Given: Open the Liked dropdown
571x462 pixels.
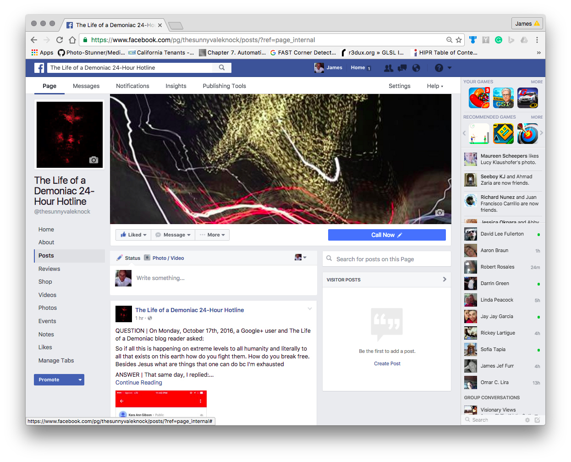Looking at the screenshot, I should (x=133, y=235).
